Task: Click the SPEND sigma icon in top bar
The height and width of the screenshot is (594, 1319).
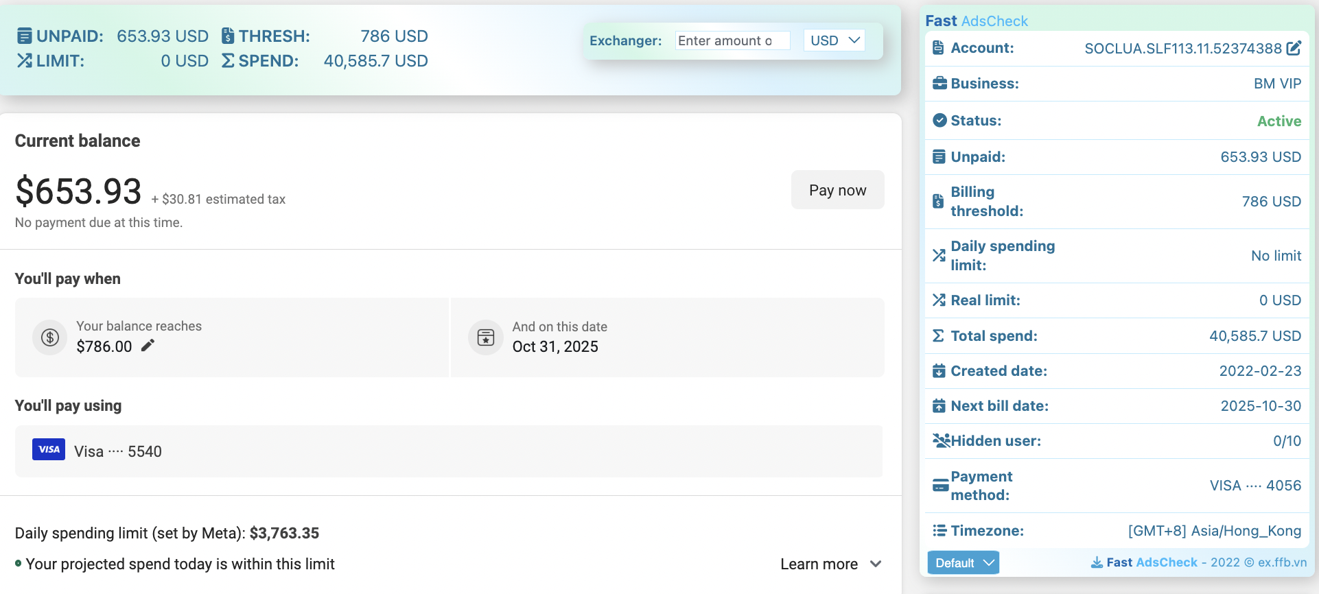Action: point(228,60)
